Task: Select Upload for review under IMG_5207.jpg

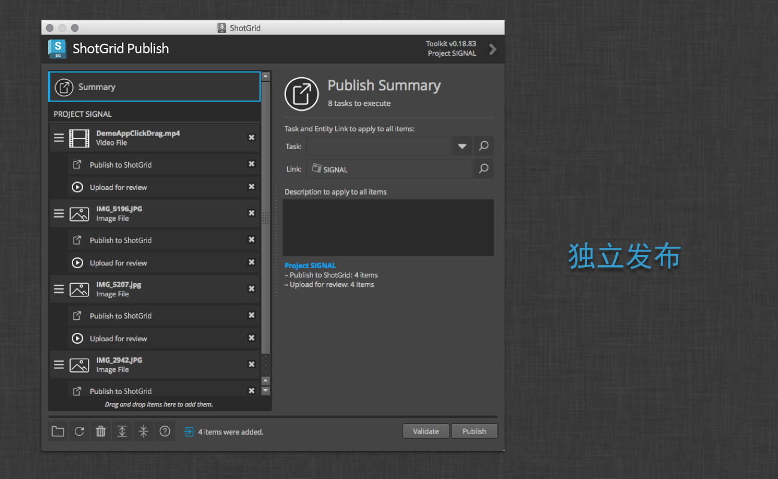Action: (163, 338)
